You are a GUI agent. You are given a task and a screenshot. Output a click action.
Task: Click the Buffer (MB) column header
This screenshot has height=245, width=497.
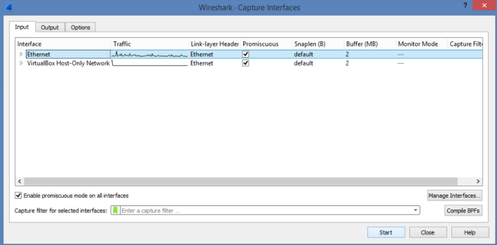(x=370, y=44)
